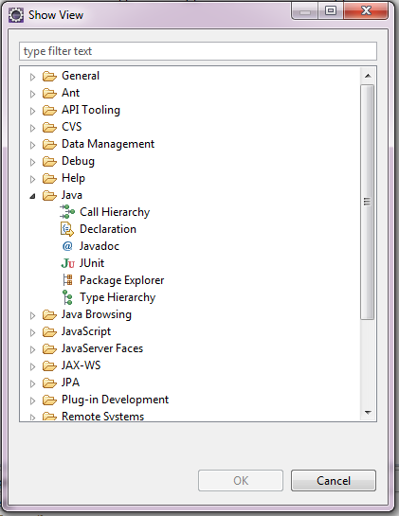Choose the Javadoc @ icon
The height and width of the screenshot is (516, 399).
tap(67, 246)
